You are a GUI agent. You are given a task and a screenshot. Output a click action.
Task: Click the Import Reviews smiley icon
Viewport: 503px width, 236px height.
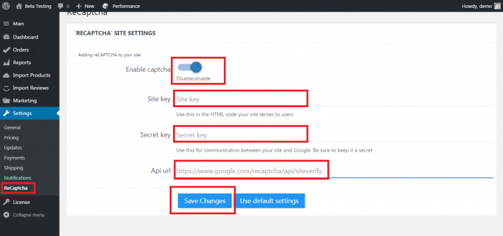coord(6,88)
